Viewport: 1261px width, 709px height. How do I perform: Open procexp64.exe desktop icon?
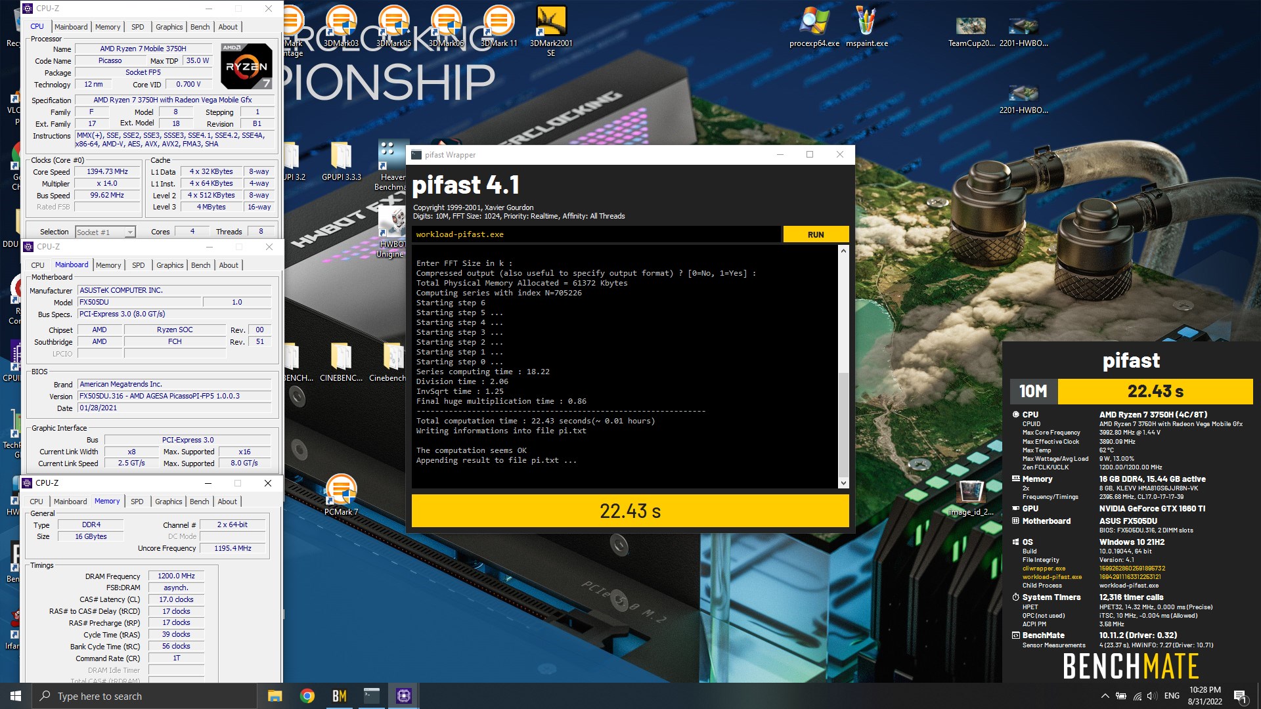point(814,26)
